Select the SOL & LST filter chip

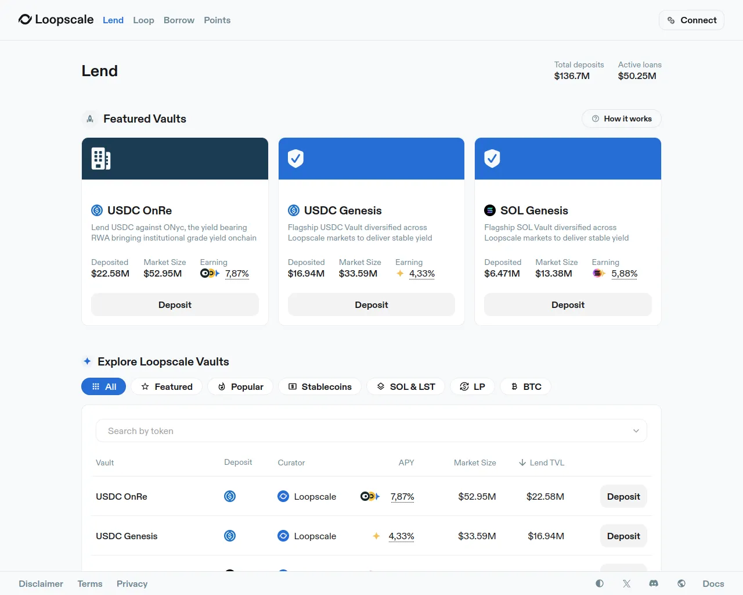tap(406, 386)
